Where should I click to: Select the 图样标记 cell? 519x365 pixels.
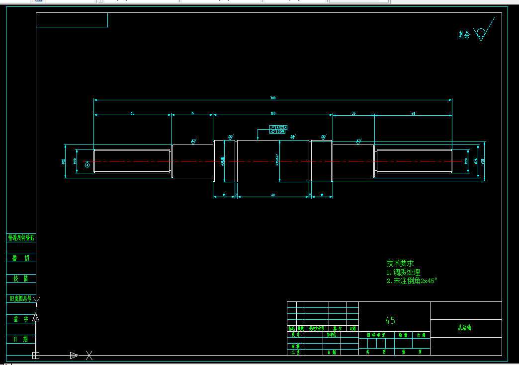376,335
